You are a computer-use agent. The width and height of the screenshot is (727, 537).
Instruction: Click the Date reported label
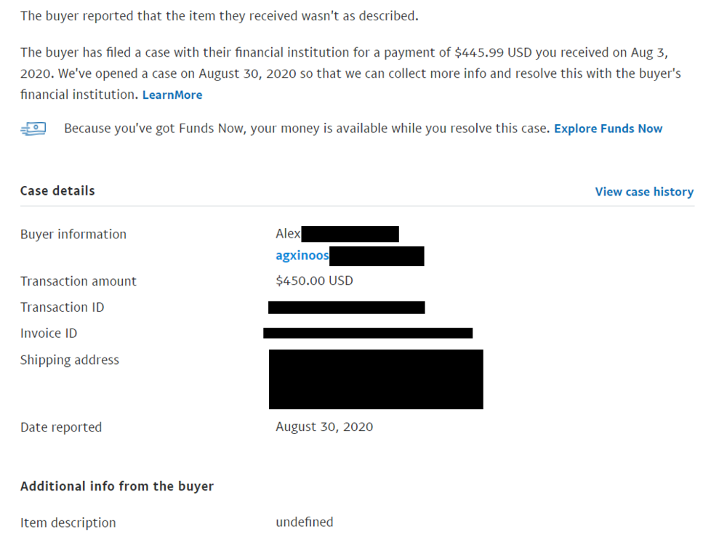pos(61,427)
